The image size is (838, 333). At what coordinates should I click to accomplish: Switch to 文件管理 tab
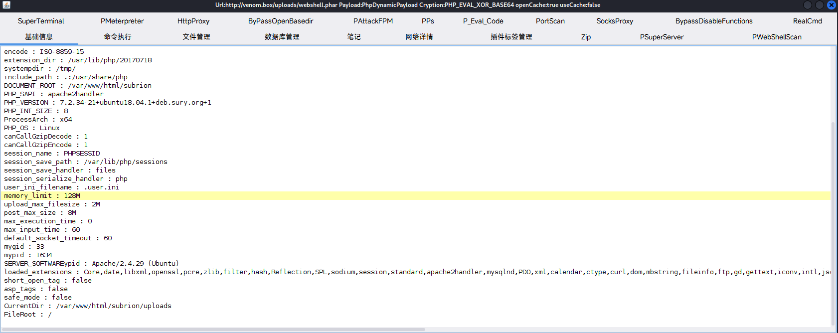coord(196,37)
